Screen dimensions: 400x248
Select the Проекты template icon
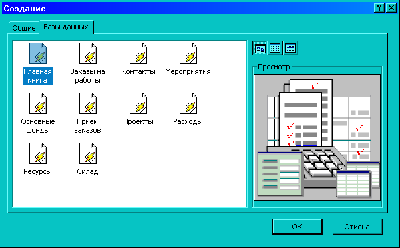tap(138, 103)
